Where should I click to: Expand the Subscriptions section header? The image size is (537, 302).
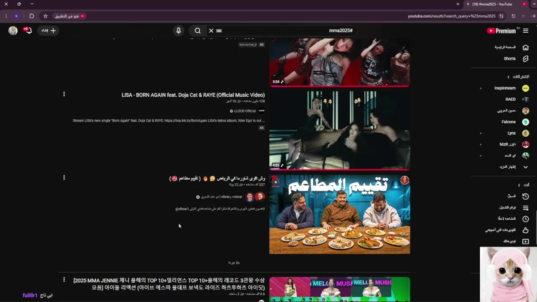coord(518,77)
